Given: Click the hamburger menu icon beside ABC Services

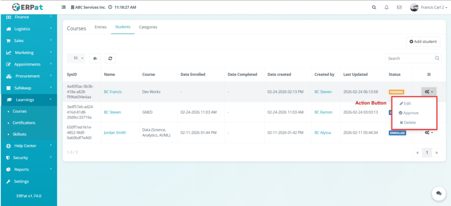Looking at the screenshot, I should tap(63, 7).
